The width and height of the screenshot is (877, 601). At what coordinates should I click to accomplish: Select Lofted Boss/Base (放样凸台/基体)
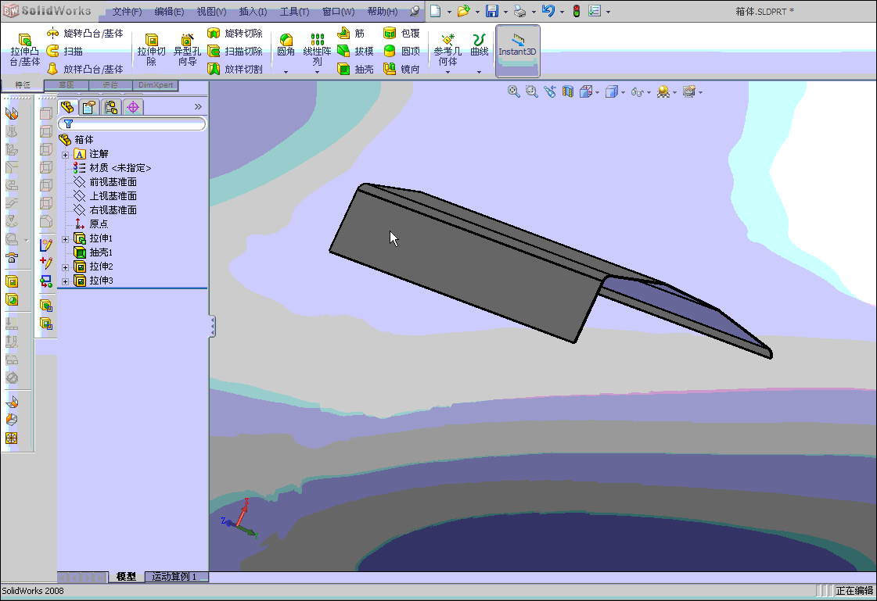tap(85, 70)
